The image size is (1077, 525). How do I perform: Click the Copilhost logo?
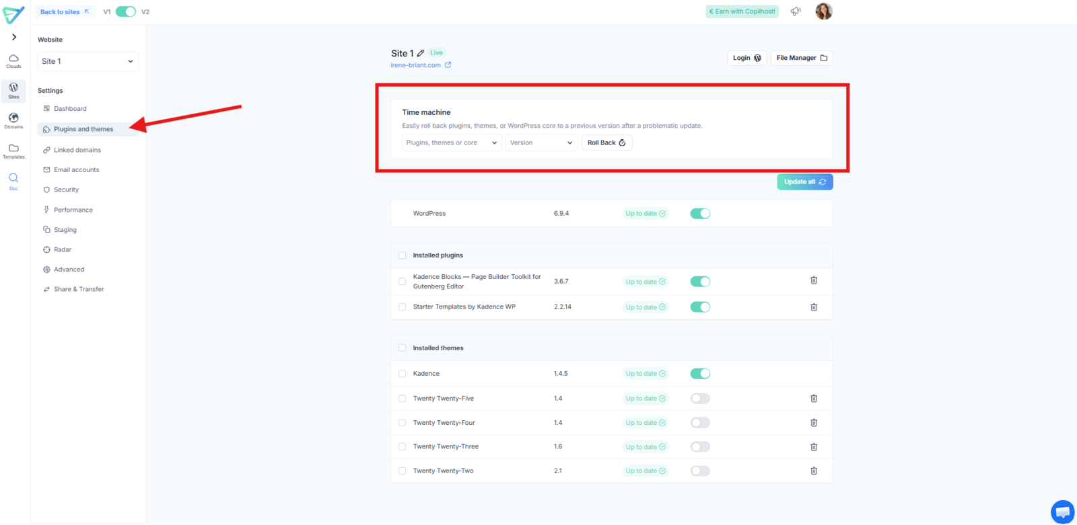(x=13, y=14)
